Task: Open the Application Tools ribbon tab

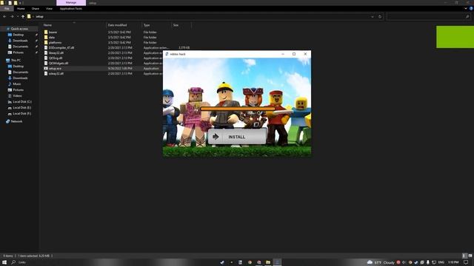Action: pos(71,9)
